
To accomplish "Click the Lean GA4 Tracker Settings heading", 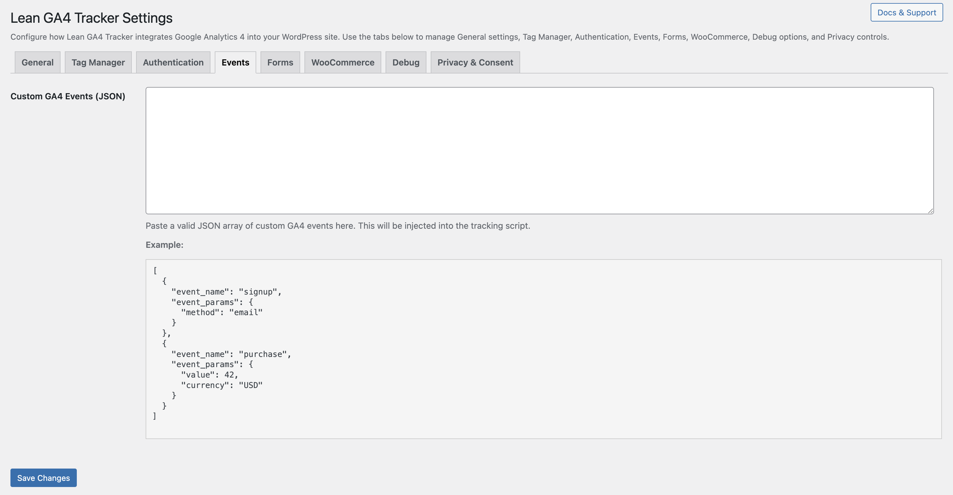I will [x=91, y=18].
